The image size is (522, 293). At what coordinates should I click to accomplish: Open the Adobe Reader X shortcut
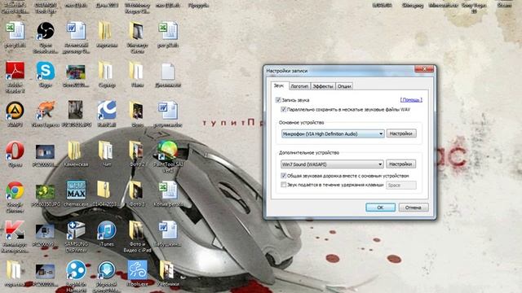pyautogui.click(x=15, y=72)
